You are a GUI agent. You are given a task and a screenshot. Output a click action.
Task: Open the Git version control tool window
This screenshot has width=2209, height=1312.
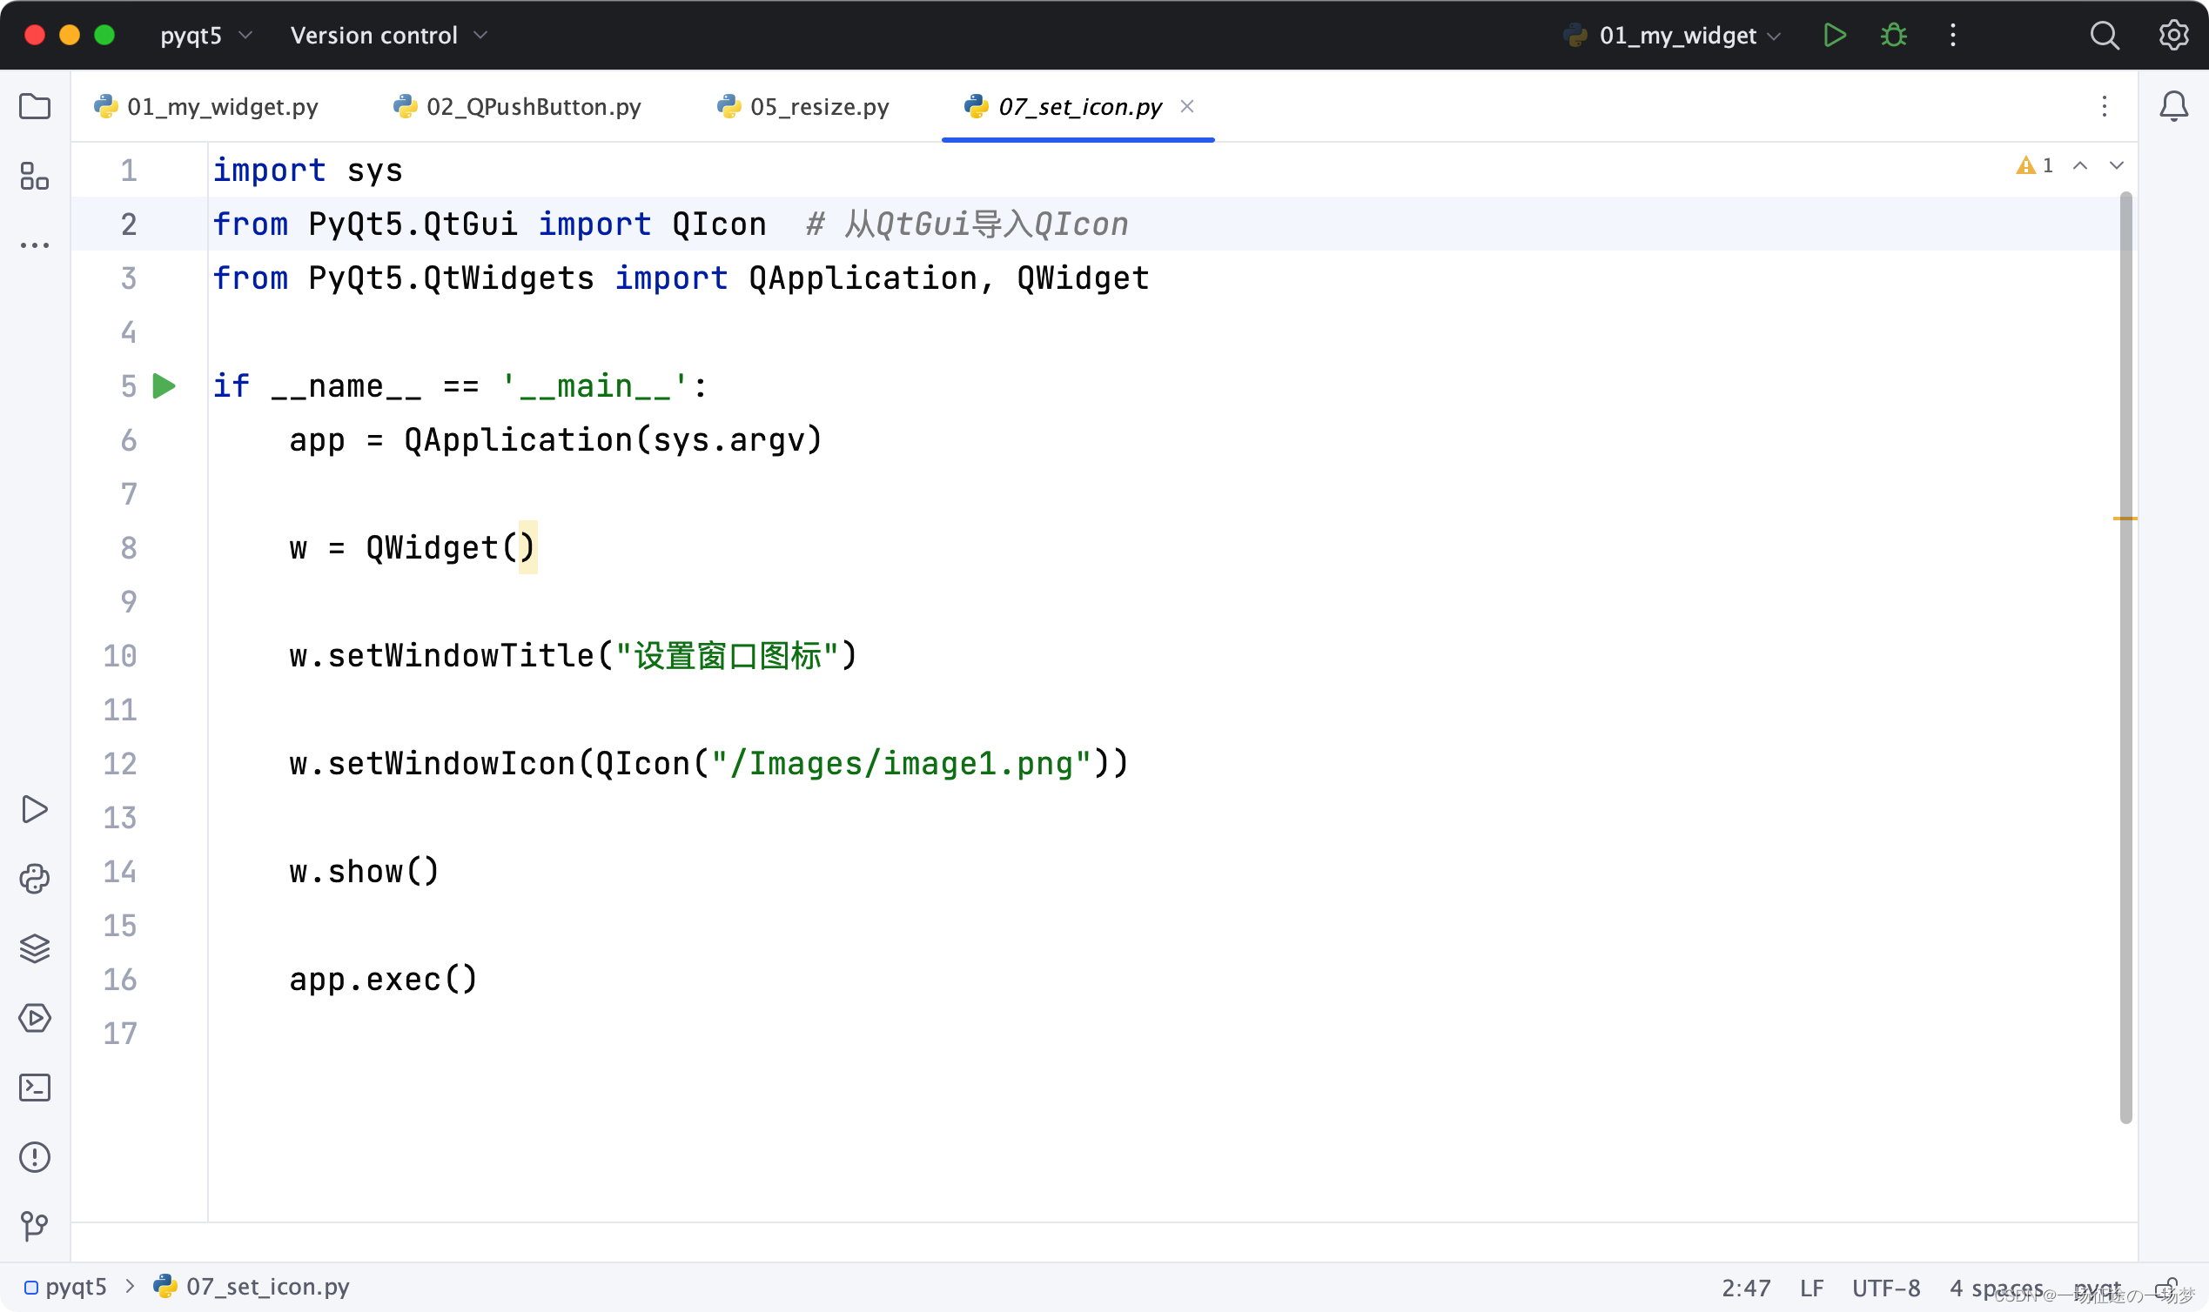click(x=35, y=1225)
